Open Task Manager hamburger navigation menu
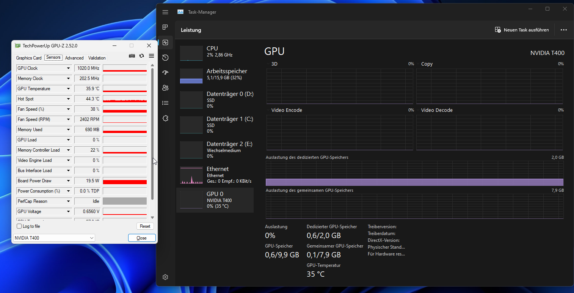 tap(165, 12)
